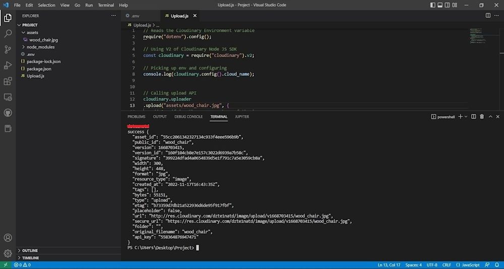Click the Split Editor icon
The height and width of the screenshot is (269, 504).
(488, 16)
